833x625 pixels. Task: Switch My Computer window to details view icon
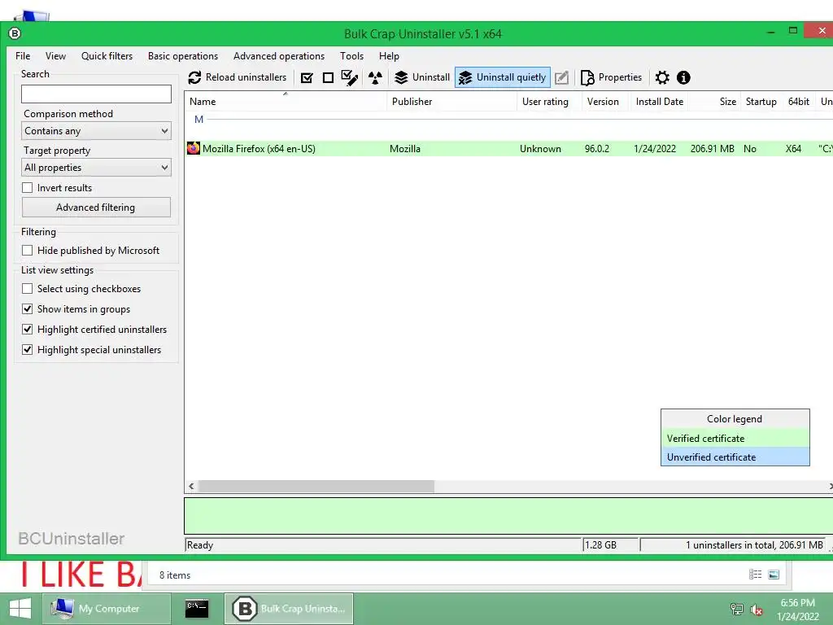pos(755,575)
